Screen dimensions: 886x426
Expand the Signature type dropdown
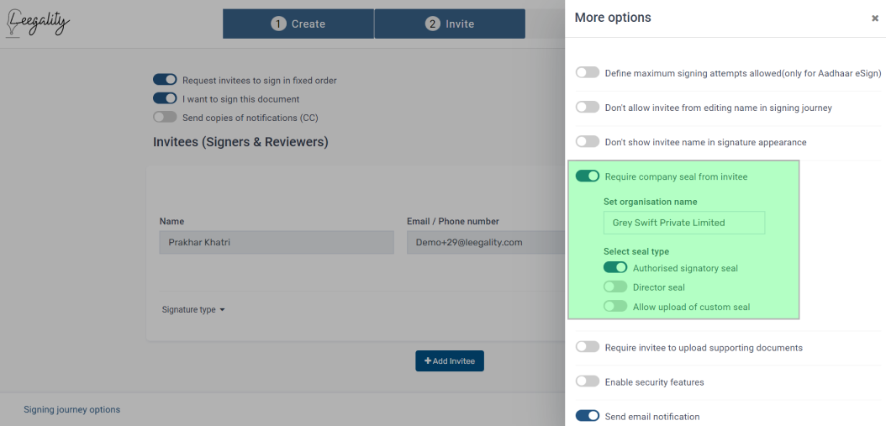193,309
